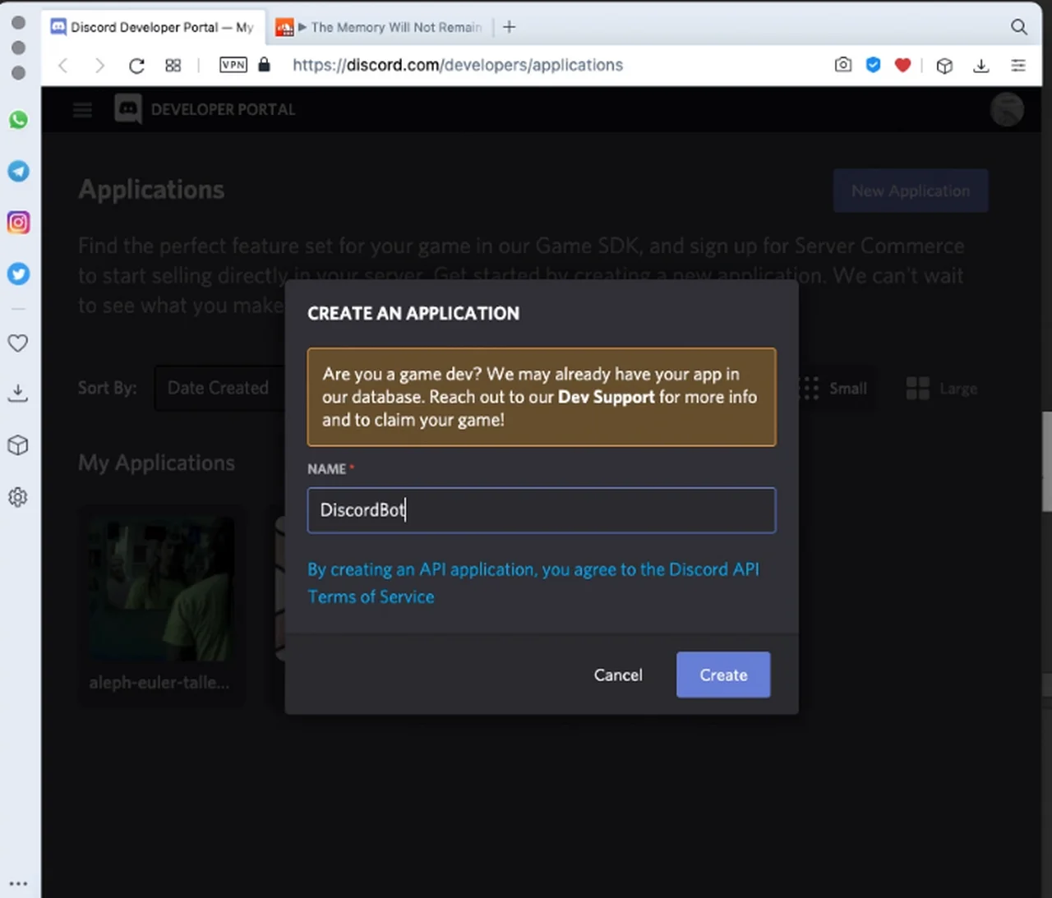Open the Easy Setup menu icon
Screen dimensions: 1052x898
pyautogui.click(x=1017, y=66)
